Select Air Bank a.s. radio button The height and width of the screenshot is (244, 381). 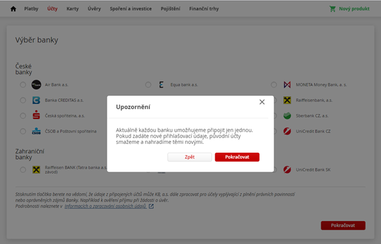[23, 85]
